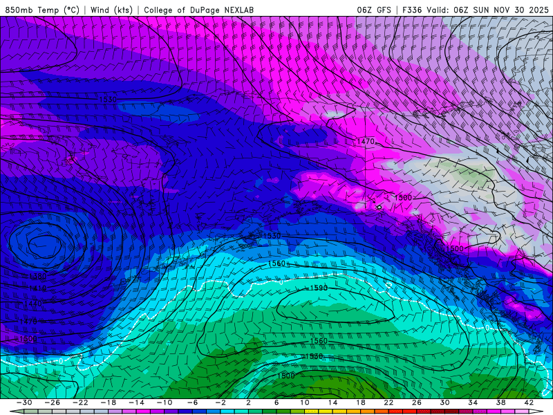Screen dimensions: 553x415
Task: Click the 1560 label just above the 1590 contour
Action: pyautogui.click(x=276, y=264)
